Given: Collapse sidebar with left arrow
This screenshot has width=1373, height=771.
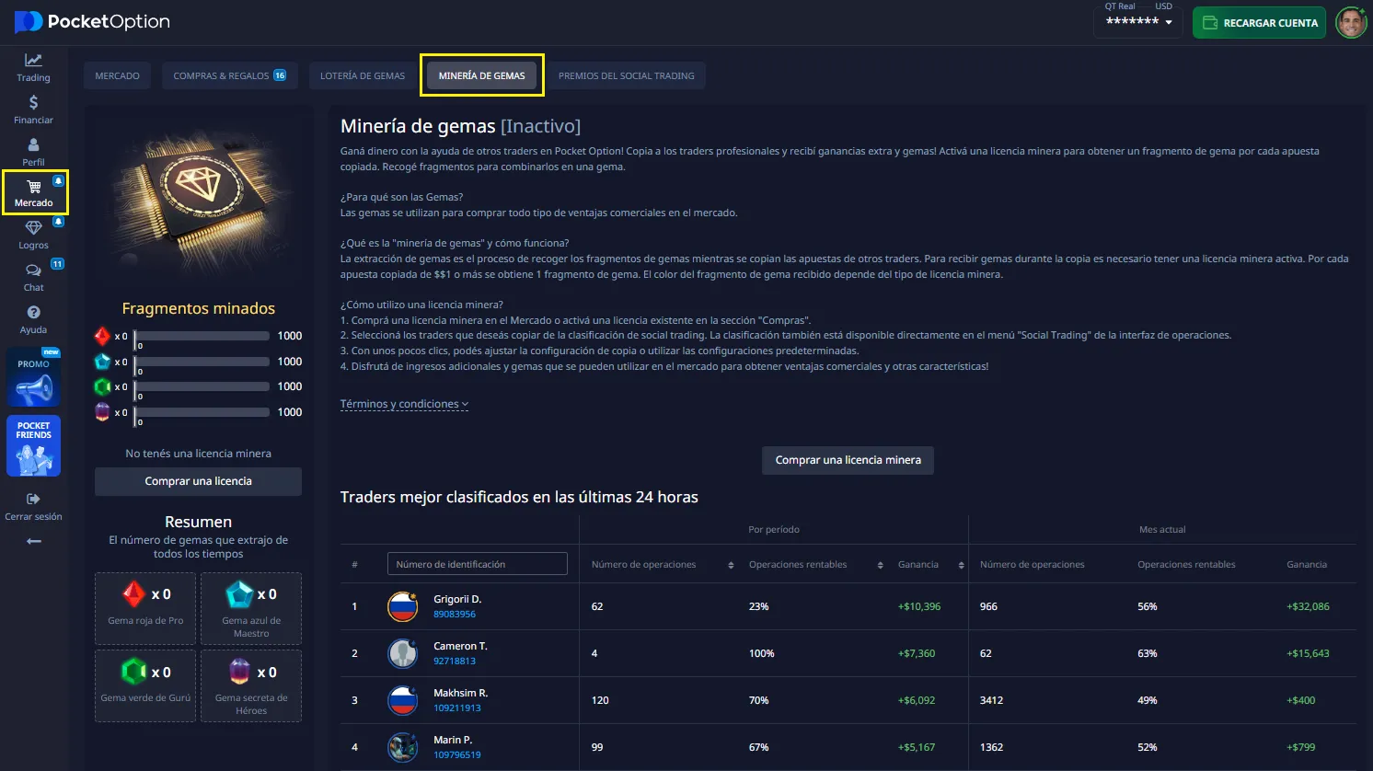Looking at the screenshot, I should pos(33,541).
